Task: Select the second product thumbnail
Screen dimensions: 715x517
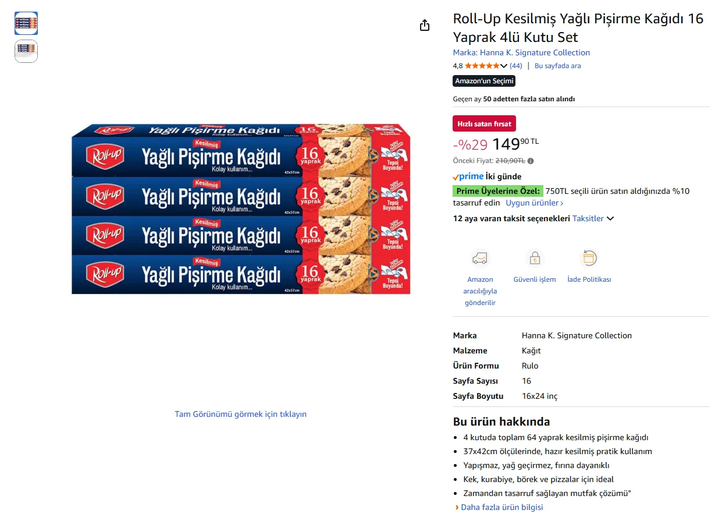Action: [x=26, y=51]
